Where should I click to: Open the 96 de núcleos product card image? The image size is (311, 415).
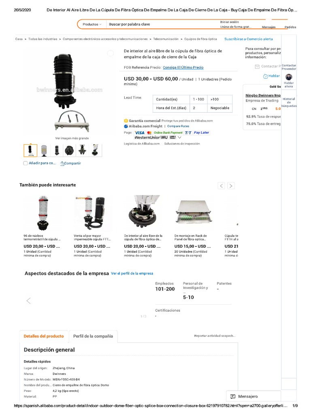[43, 213]
